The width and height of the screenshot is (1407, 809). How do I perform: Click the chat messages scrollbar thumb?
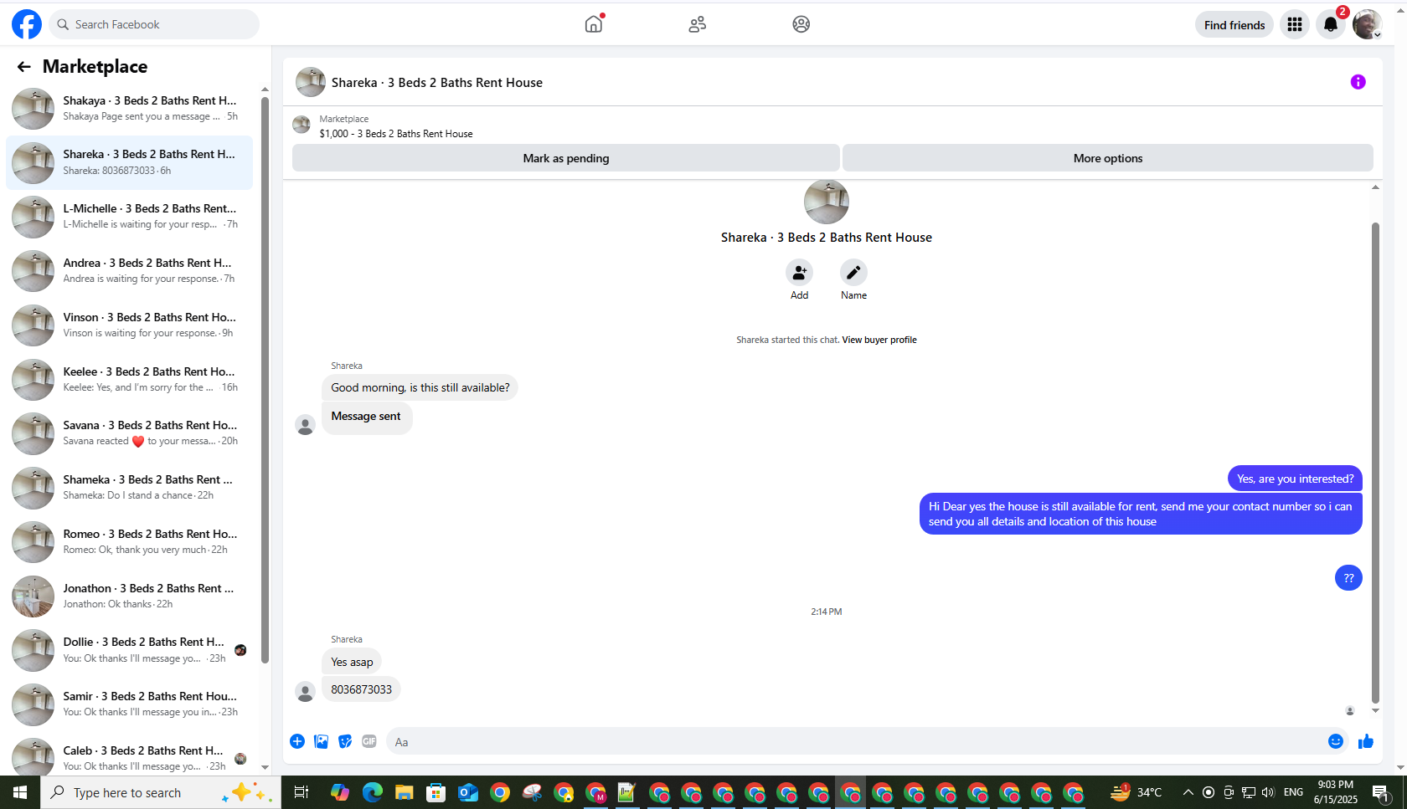coord(1375,463)
